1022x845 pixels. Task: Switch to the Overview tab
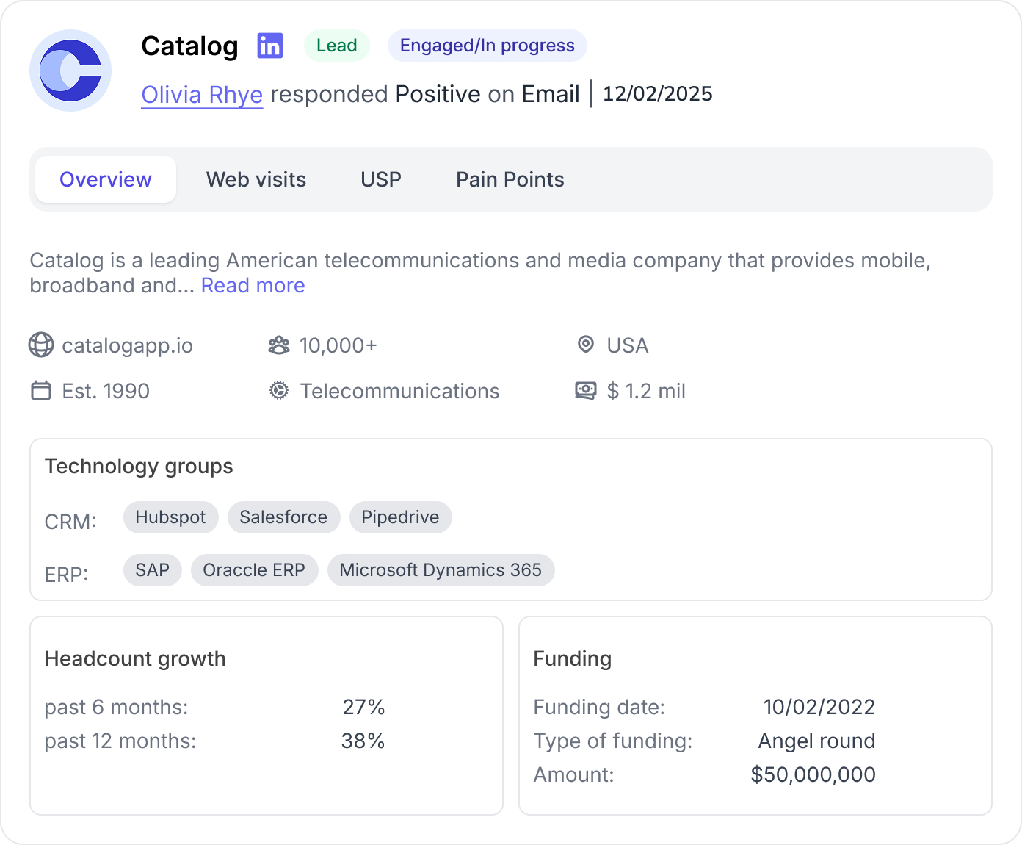[106, 179]
